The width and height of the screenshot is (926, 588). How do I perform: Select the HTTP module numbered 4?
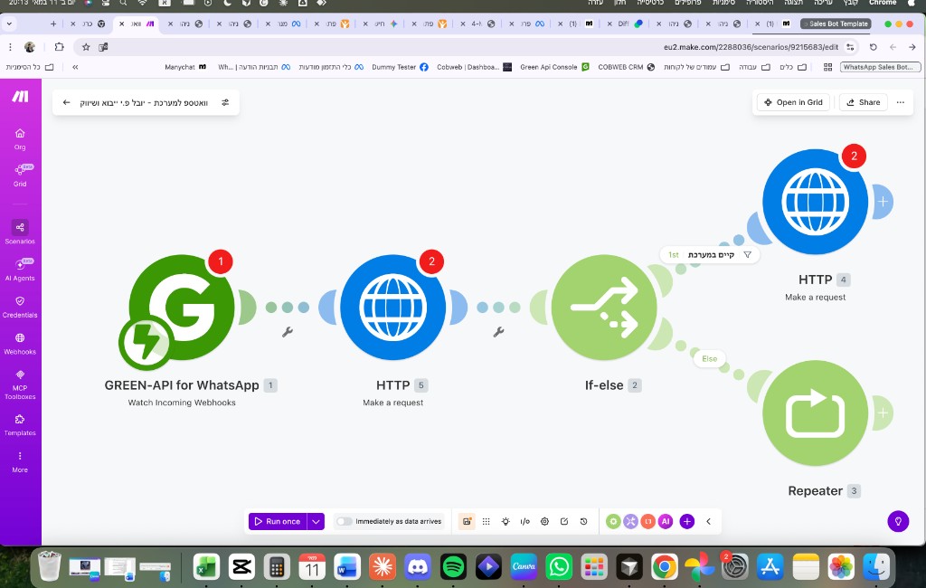point(816,202)
